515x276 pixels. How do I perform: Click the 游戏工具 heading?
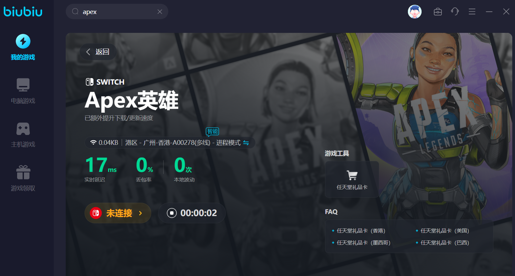(337, 153)
